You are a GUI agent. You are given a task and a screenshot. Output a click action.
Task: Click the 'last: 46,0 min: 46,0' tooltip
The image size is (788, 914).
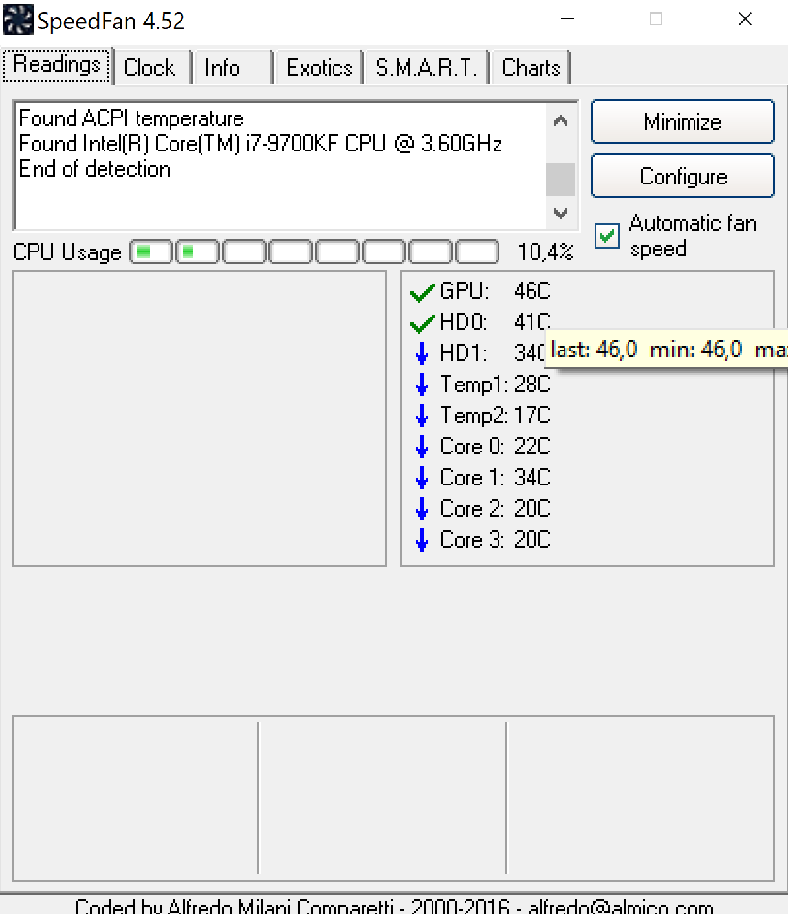click(x=667, y=350)
